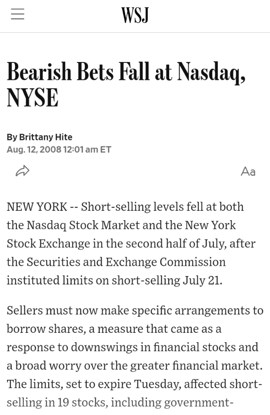Viewport: 270px width, 415px height.
Task: Click the NEW YORK dateline text
Action: point(37,207)
